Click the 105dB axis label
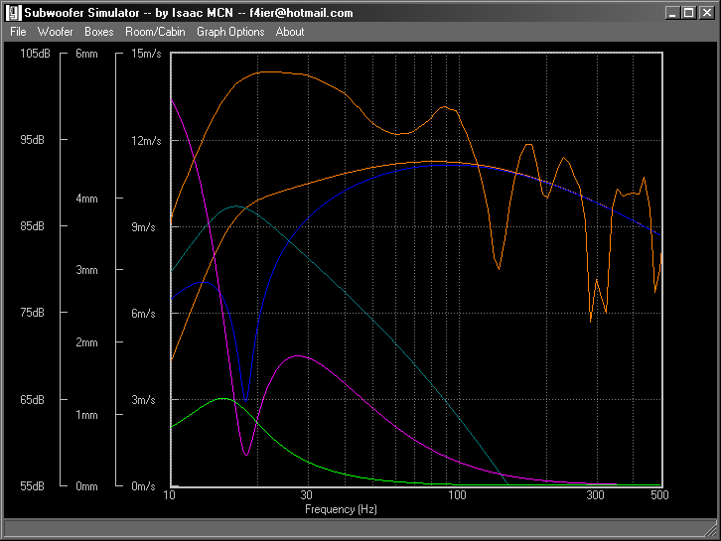Image resolution: width=721 pixels, height=541 pixels. tap(35, 54)
